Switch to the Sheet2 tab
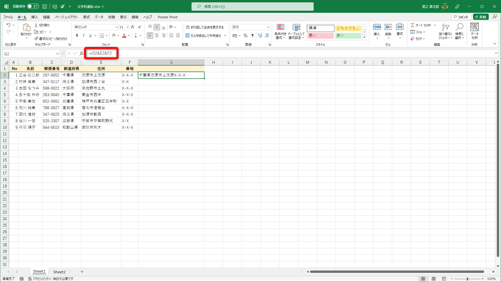This screenshot has width=501, height=282. click(x=59, y=272)
